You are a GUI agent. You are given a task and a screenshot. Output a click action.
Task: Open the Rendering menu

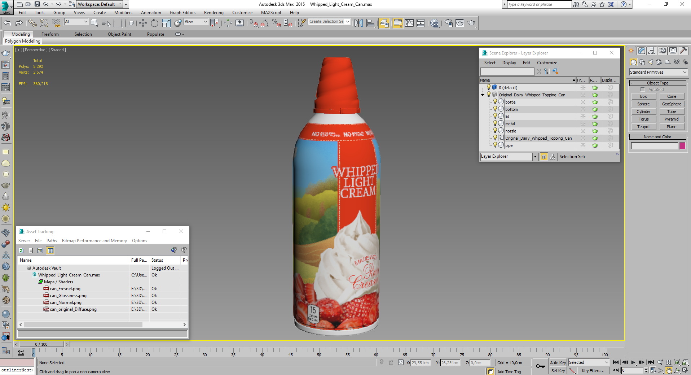coord(214,13)
